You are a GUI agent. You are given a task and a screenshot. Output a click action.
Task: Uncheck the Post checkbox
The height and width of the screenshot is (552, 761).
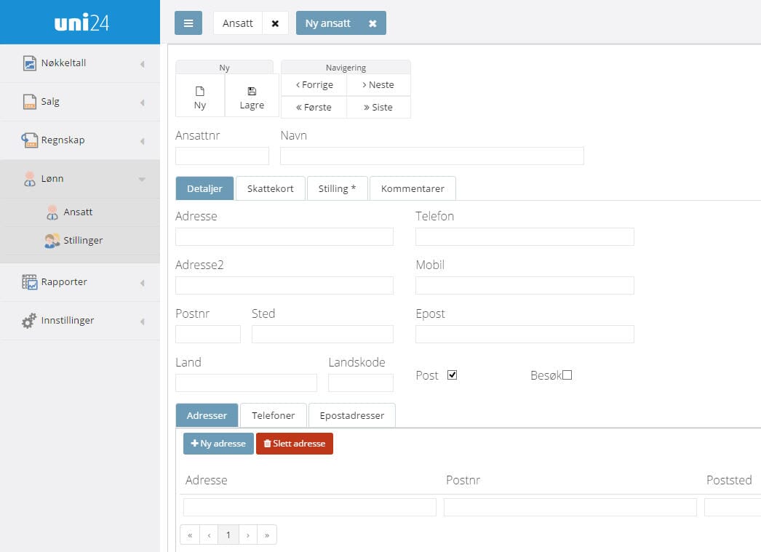point(452,375)
